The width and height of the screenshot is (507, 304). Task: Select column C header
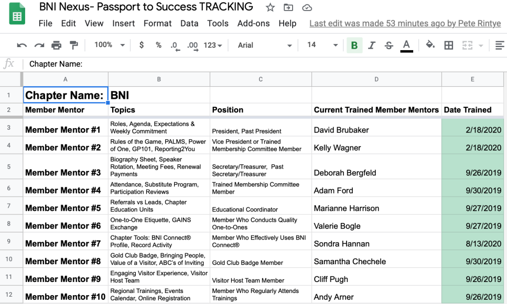[261, 79]
